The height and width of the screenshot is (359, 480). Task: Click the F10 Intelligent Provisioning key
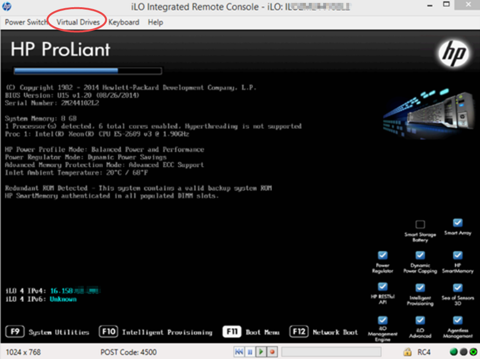tap(108, 332)
